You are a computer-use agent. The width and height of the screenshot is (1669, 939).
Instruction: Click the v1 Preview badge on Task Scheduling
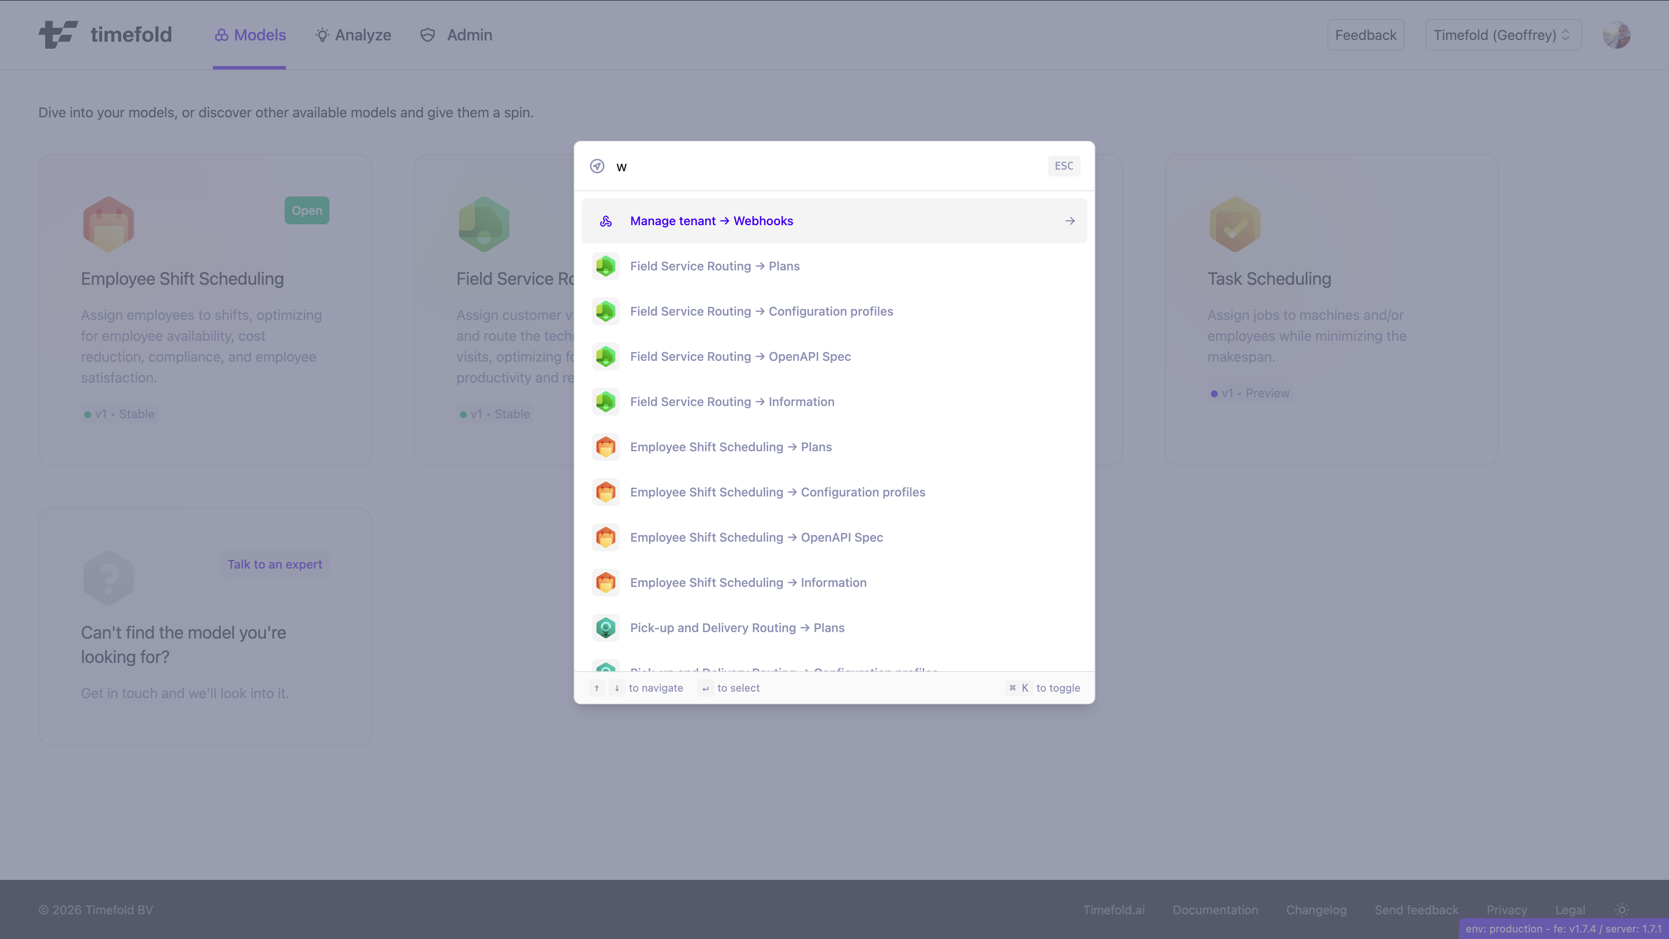pyautogui.click(x=1250, y=393)
